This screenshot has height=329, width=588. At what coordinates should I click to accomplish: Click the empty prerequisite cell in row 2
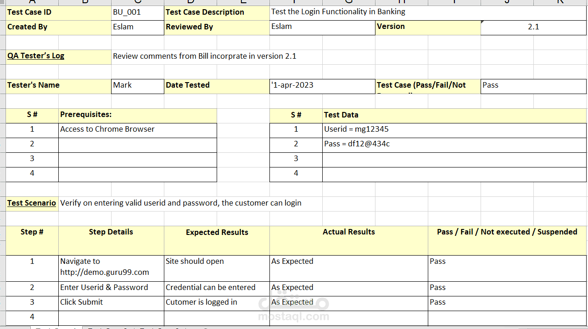point(138,145)
